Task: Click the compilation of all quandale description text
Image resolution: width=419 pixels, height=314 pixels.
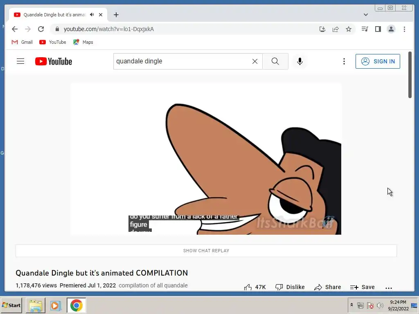Action: (153, 285)
